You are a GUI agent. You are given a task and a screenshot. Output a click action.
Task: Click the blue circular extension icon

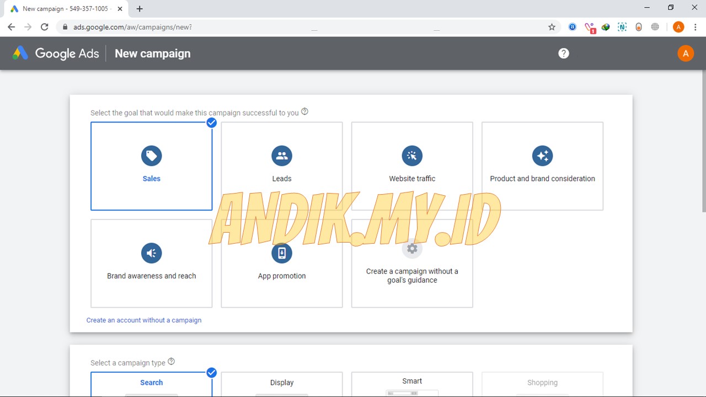pyautogui.click(x=573, y=26)
